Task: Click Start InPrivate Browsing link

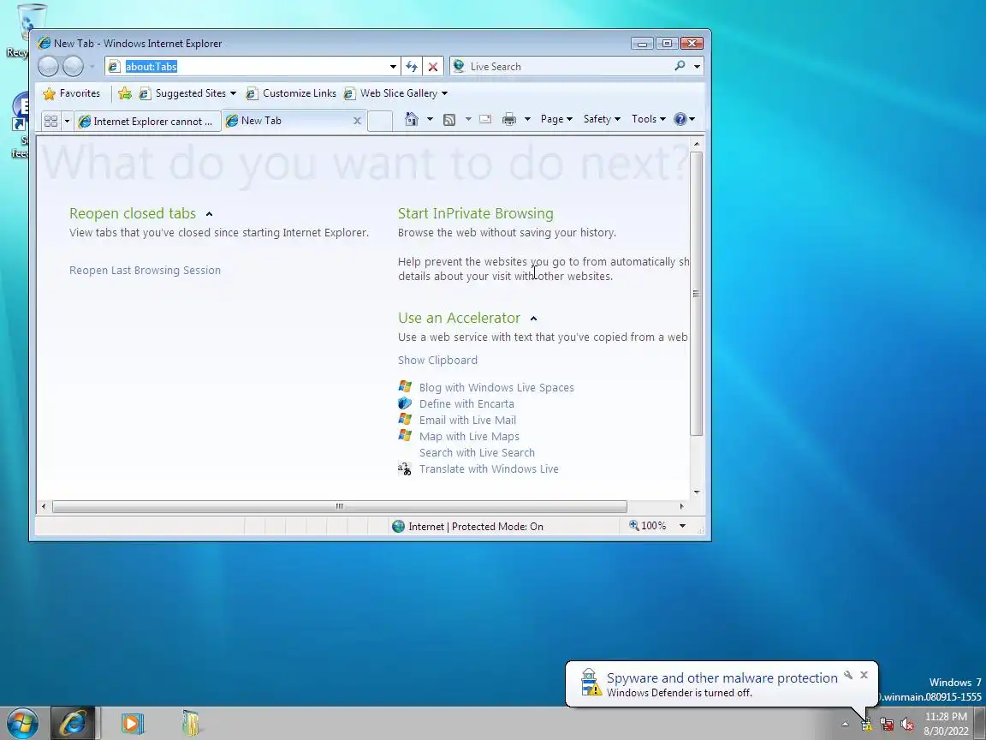Action: 475,213
